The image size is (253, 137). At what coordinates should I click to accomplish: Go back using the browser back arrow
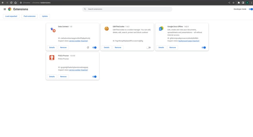click(x=3, y=3)
